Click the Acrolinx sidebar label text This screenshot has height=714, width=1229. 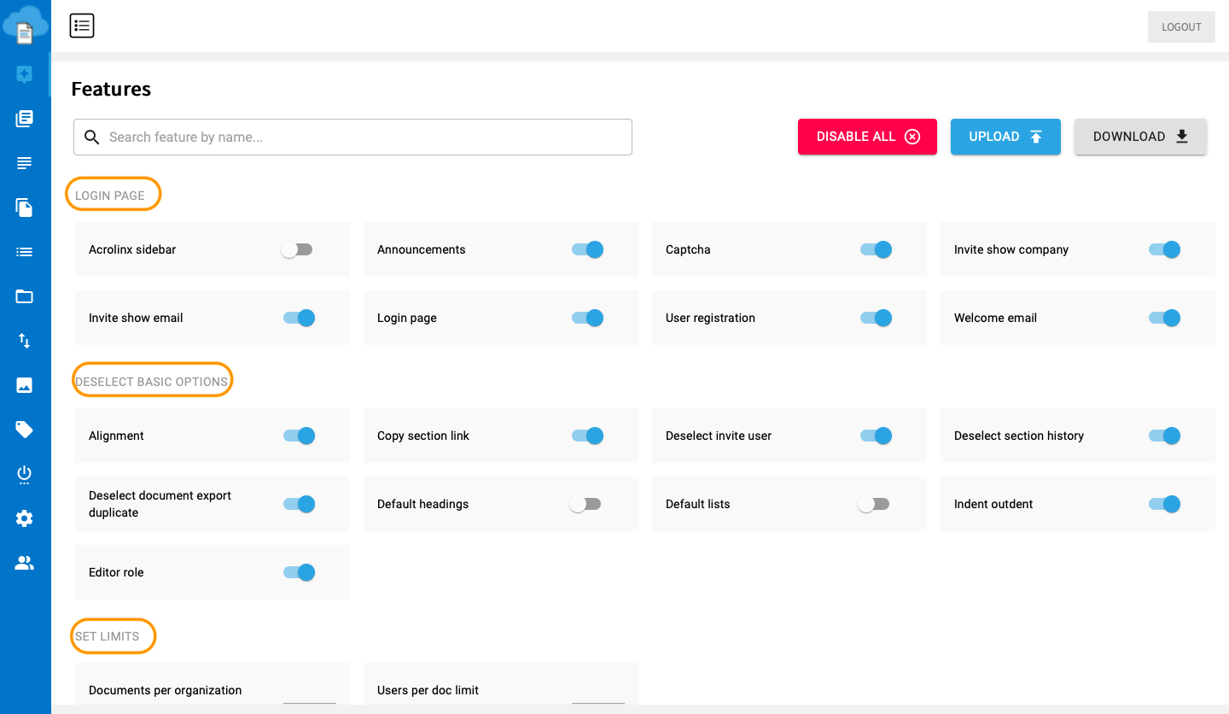132,249
